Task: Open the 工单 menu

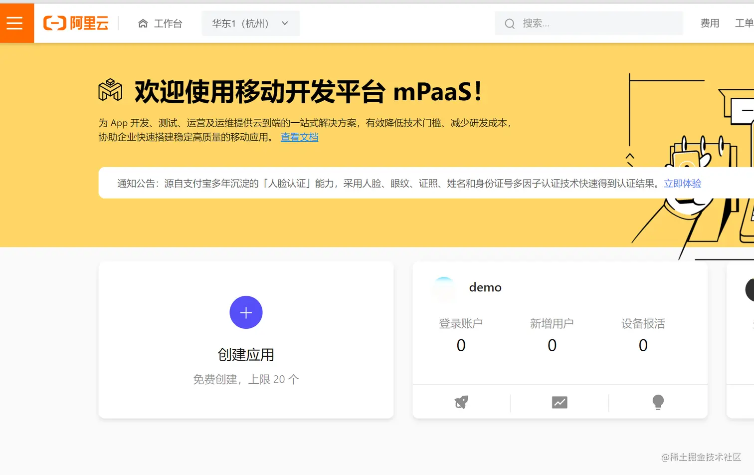Action: (744, 23)
